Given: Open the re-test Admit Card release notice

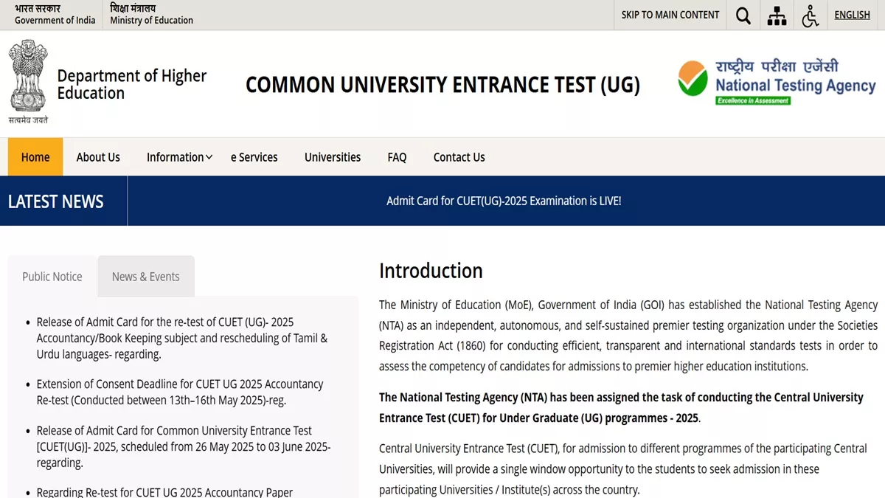Looking at the screenshot, I should pyautogui.click(x=181, y=338).
